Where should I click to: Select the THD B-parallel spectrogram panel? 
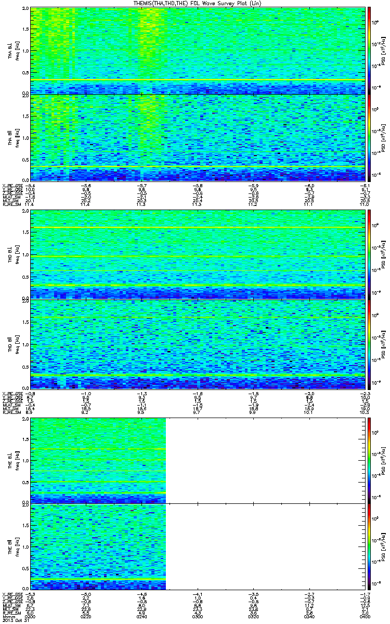[197, 344]
